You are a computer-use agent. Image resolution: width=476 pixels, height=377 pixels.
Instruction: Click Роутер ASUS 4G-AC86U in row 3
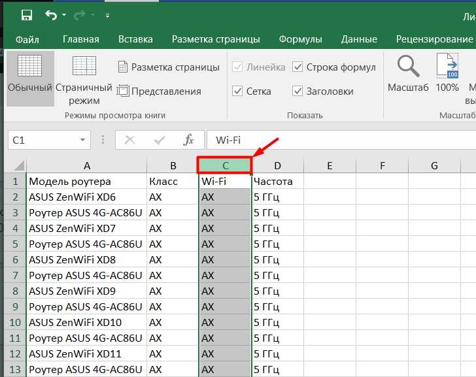[x=87, y=212]
